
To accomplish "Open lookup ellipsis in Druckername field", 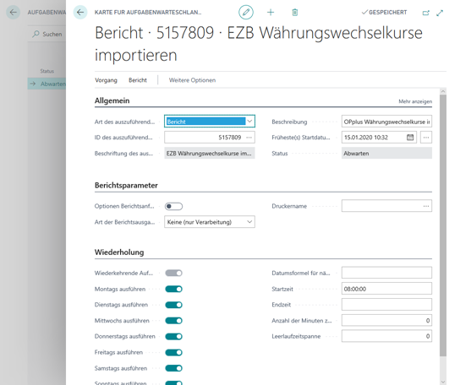I will click(426, 206).
